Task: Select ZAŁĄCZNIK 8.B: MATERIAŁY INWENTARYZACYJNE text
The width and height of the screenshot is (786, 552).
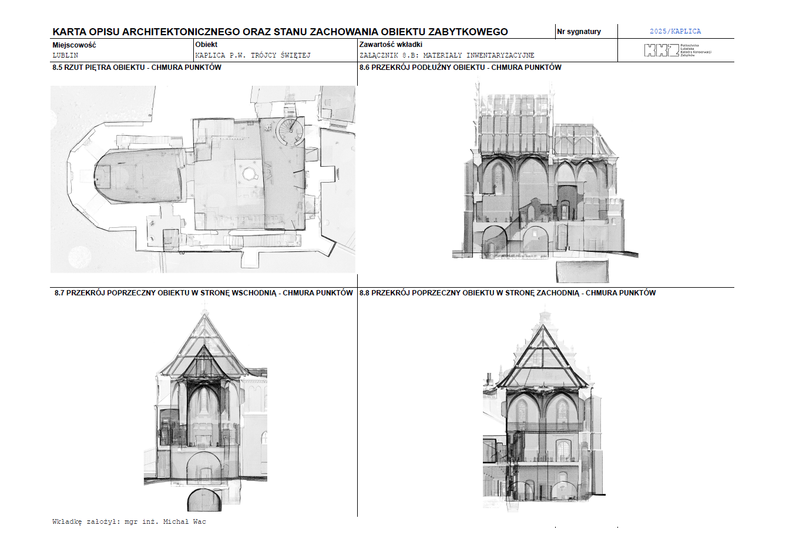Action: point(447,55)
